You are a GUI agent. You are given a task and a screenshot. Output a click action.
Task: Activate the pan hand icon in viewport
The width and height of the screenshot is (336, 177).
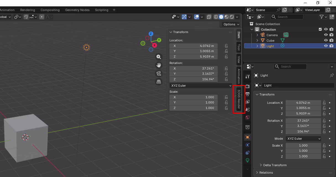[158, 65]
